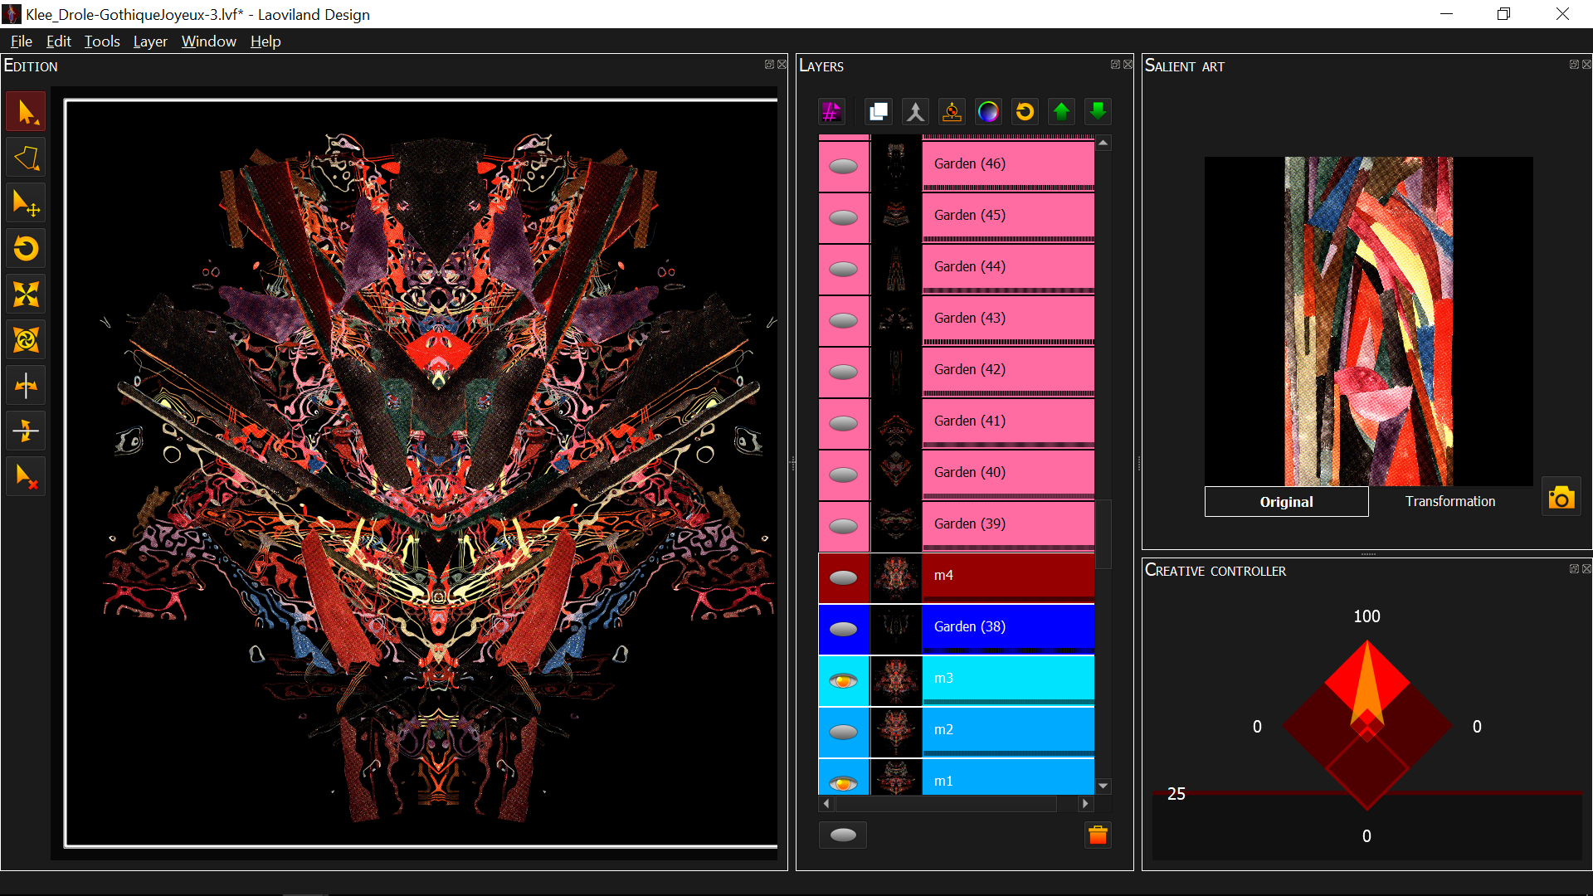
Task: Switch to Transformation tab in Salient Art
Action: point(1449,501)
